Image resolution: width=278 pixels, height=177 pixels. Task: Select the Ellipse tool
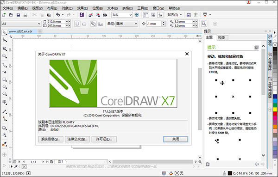pos(5,86)
